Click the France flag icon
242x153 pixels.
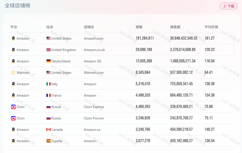click(48, 95)
